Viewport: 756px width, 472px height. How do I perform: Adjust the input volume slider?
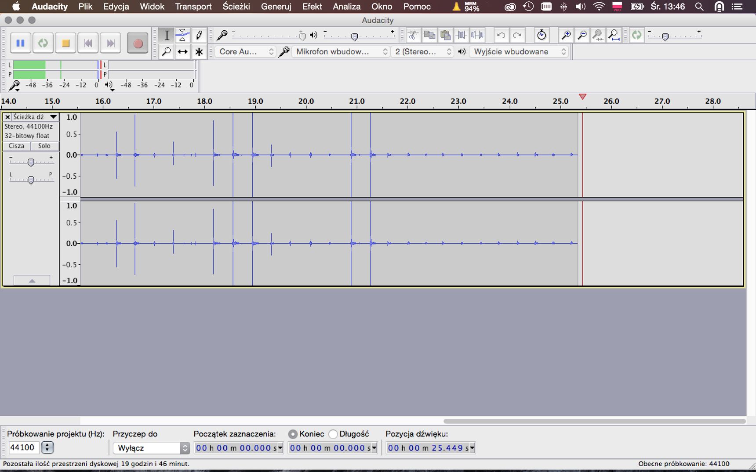click(x=302, y=36)
